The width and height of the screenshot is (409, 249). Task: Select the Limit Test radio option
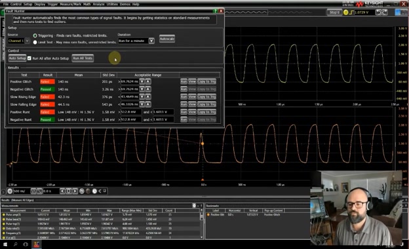point(35,42)
